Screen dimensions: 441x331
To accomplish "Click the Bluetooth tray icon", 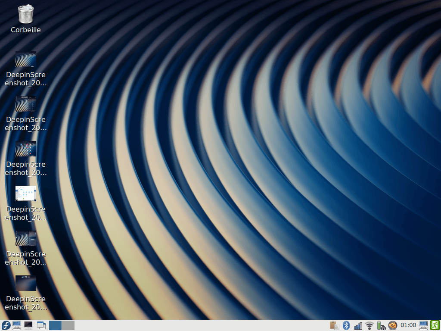I will (x=346, y=325).
